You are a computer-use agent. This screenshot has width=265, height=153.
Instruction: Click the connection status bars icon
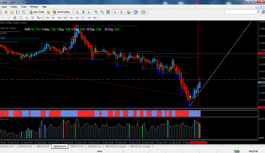click(237, 151)
